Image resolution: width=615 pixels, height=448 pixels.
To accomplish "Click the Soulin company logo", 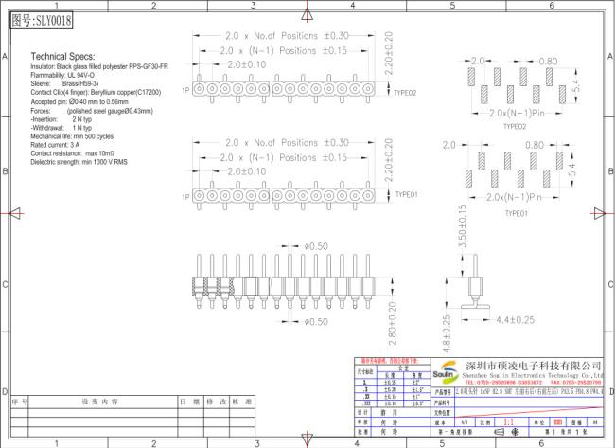I will point(446,372).
